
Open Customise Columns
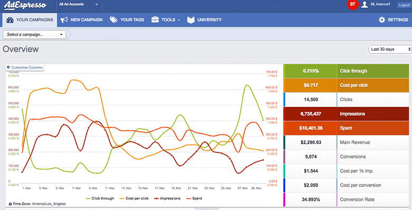25,67
